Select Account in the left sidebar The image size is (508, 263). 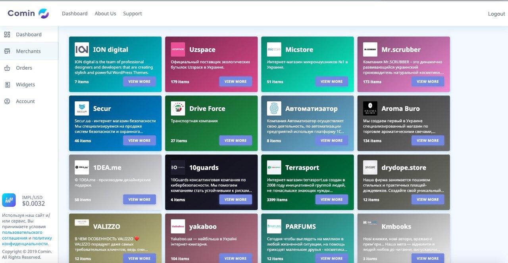(x=29, y=101)
